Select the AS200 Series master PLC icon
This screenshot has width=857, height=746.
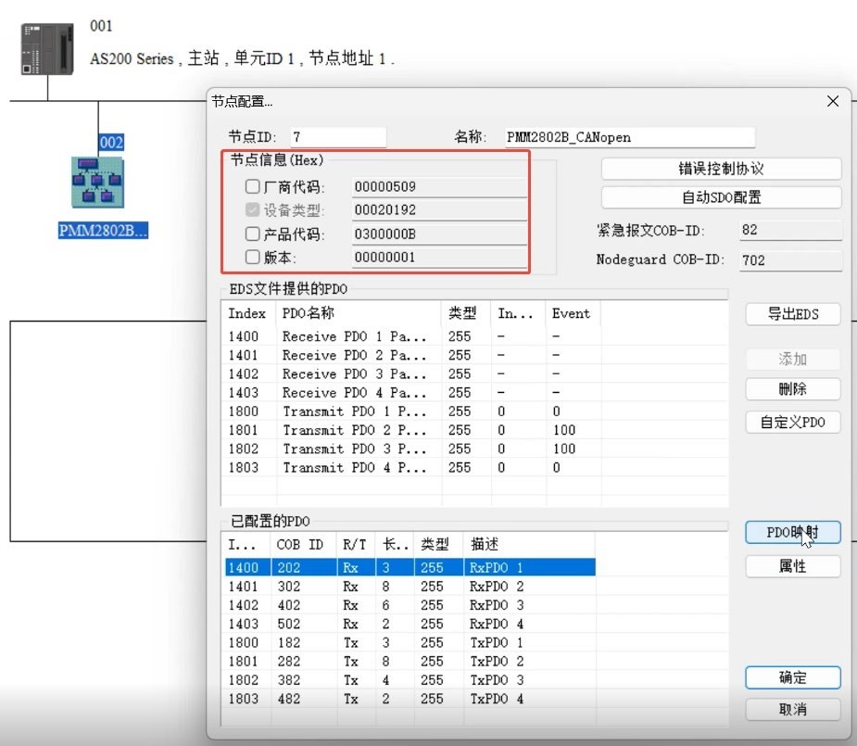[x=47, y=48]
